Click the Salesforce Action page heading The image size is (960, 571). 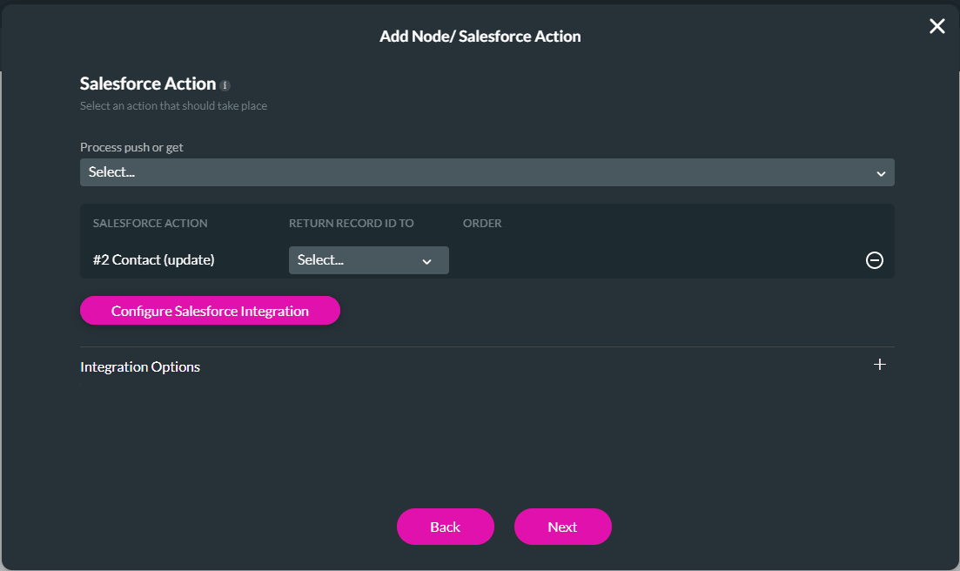(x=147, y=84)
